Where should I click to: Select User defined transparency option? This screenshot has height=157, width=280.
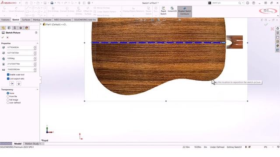[8, 103]
